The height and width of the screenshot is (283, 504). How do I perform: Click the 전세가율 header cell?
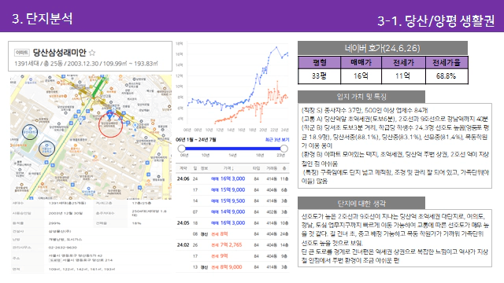447,62
